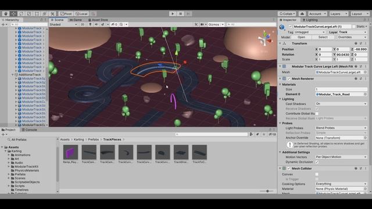Click the Step frame button
This screenshot has width=372, height=209.
tap(188, 14)
